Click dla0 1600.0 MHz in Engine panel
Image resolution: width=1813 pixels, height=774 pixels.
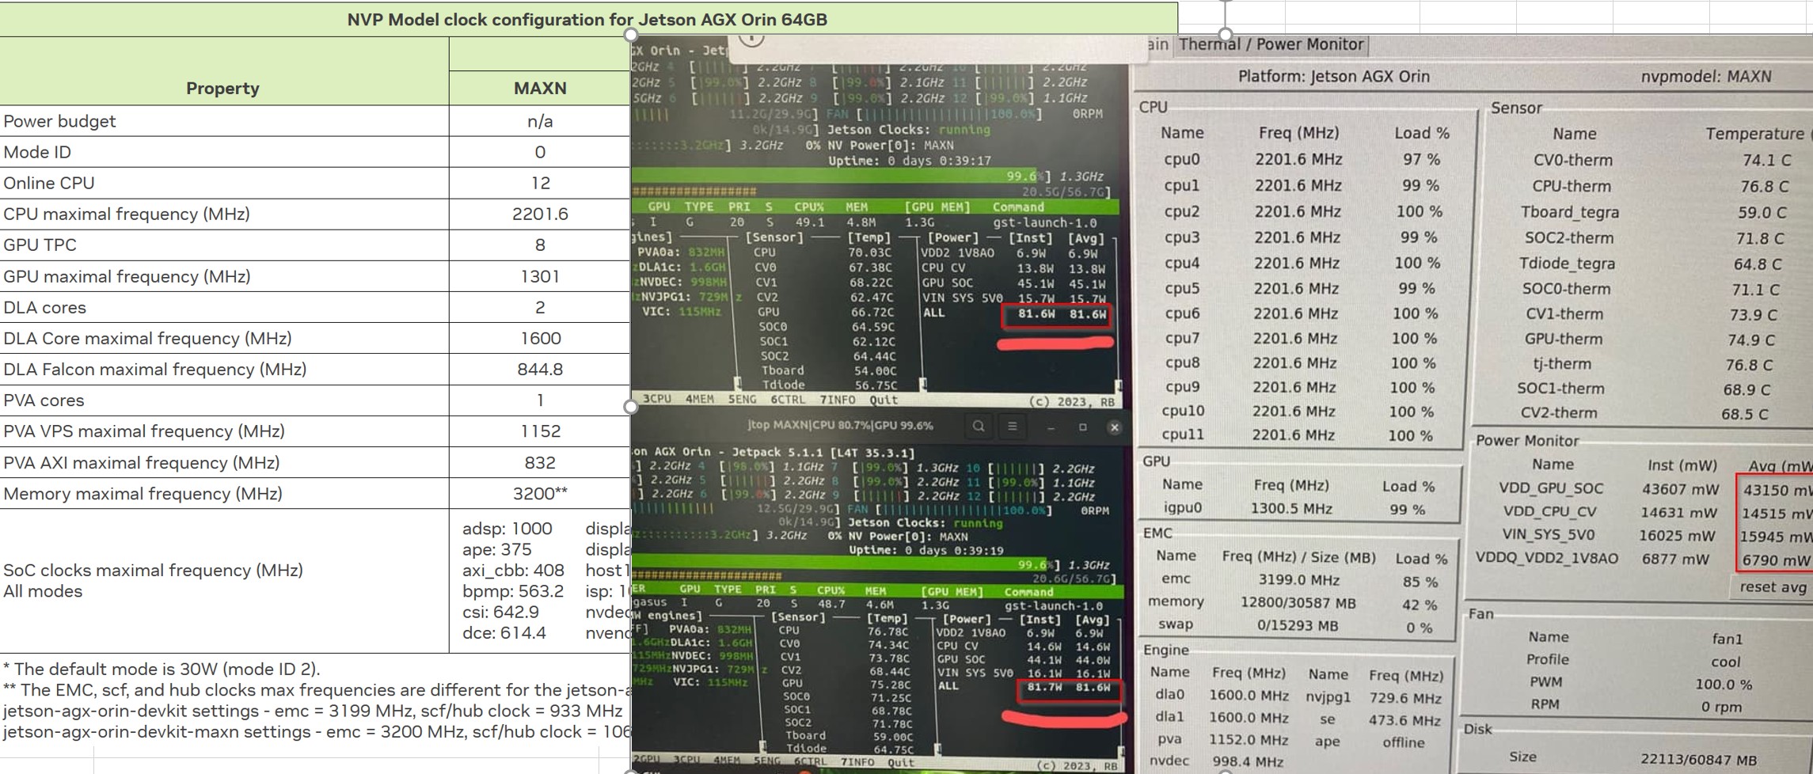click(x=1219, y=695)
